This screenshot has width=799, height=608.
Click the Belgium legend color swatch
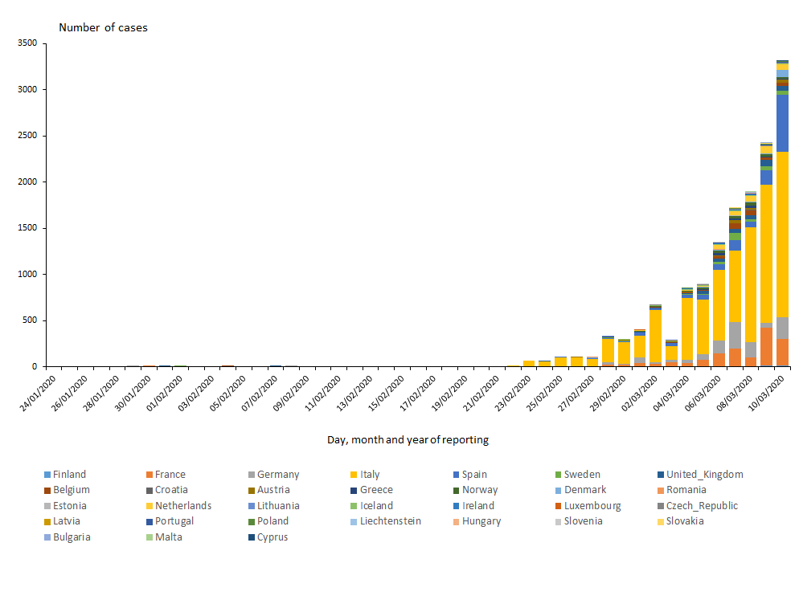(x=47, y=490)
